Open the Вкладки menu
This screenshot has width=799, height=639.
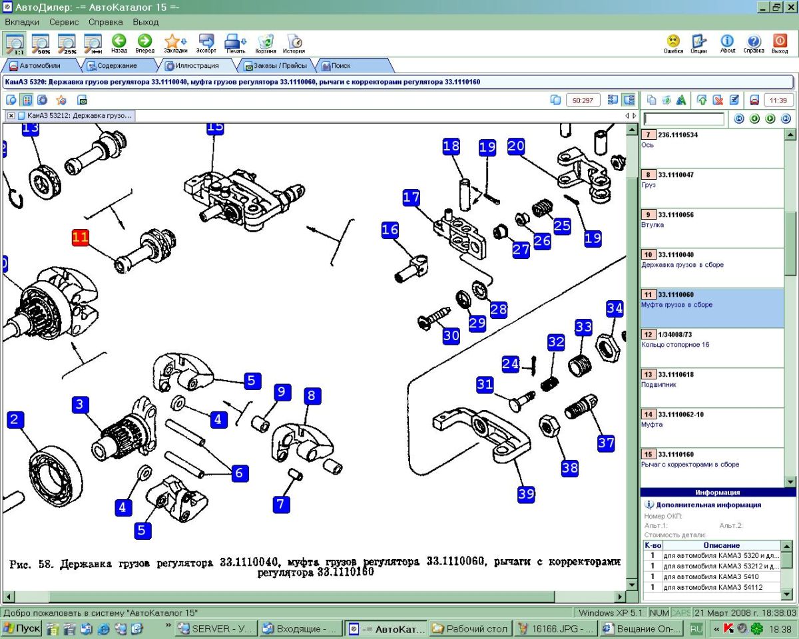click(22, 22)
